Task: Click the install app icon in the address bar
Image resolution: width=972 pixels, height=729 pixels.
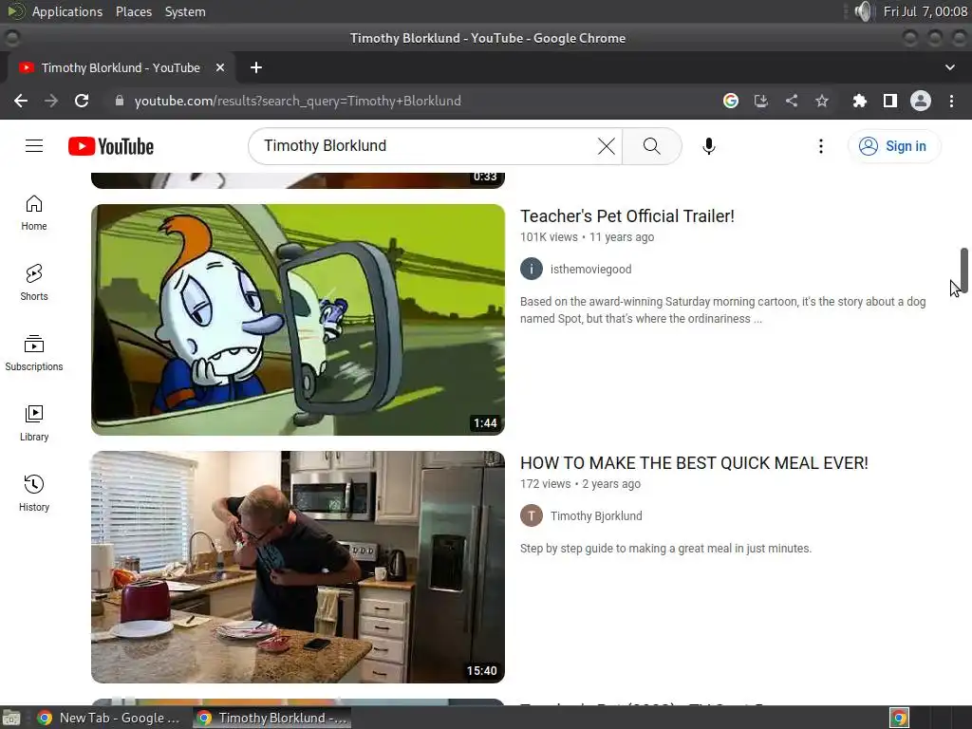Action: click(x=761, y=101)
